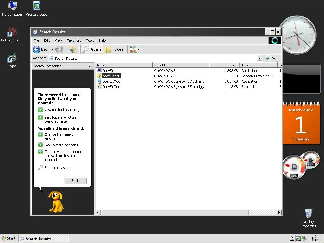Click the 1,398 KB size cell
This screenshot has width=324, height=243.
point(231,71)
